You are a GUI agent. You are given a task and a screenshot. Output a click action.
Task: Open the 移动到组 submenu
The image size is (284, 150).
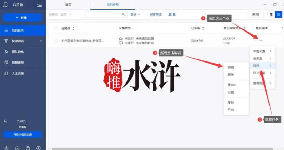point(263,73)
